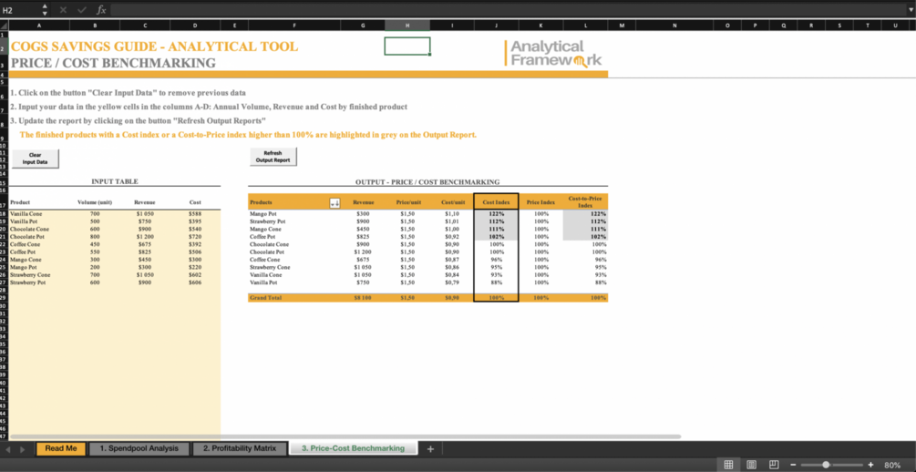Click the Select All corner of the grid
The width and height of the screenshot is (916, 472).
(x=5, y=26)
